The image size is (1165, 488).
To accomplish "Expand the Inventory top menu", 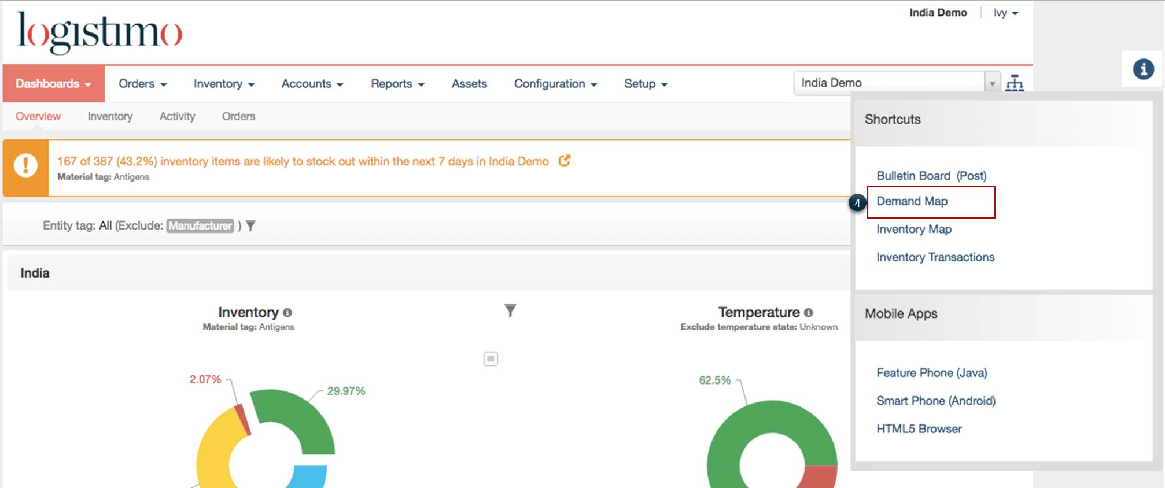I will click(224, 84).
